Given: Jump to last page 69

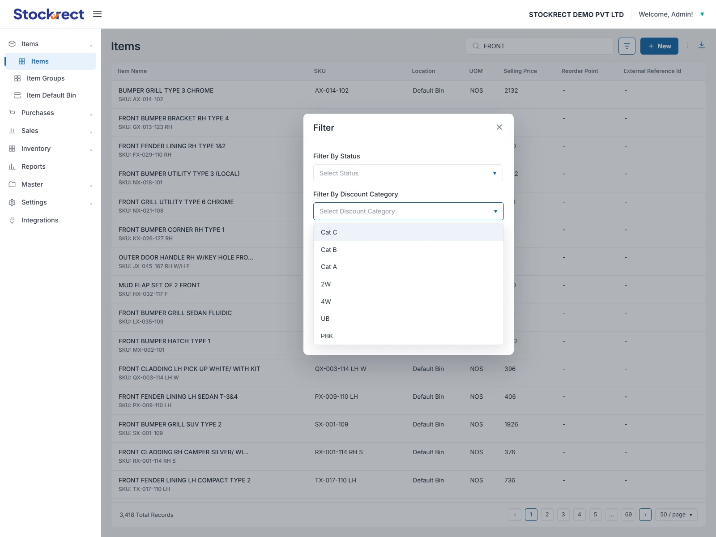Looking at the screenshot, I should (628, 515).
